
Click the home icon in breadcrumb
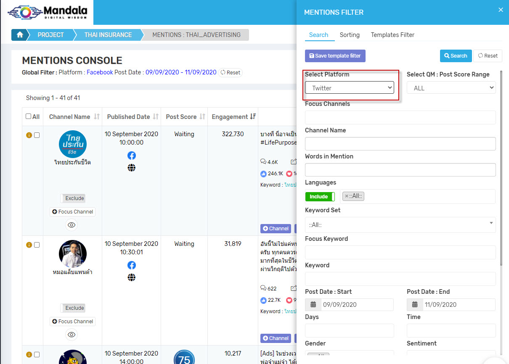click(19, 35)
